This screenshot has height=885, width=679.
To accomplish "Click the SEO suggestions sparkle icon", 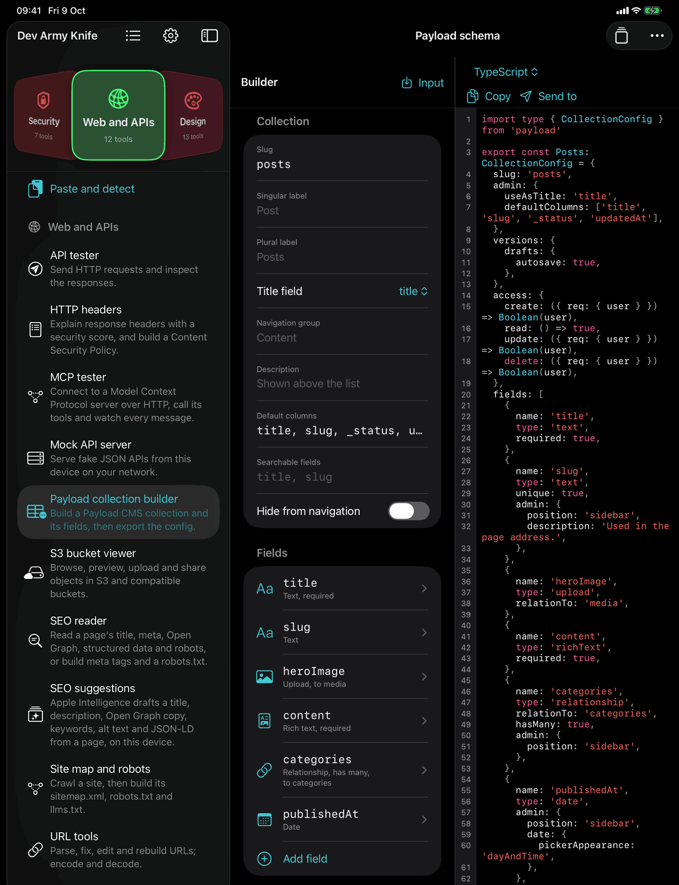I will 35,715.
